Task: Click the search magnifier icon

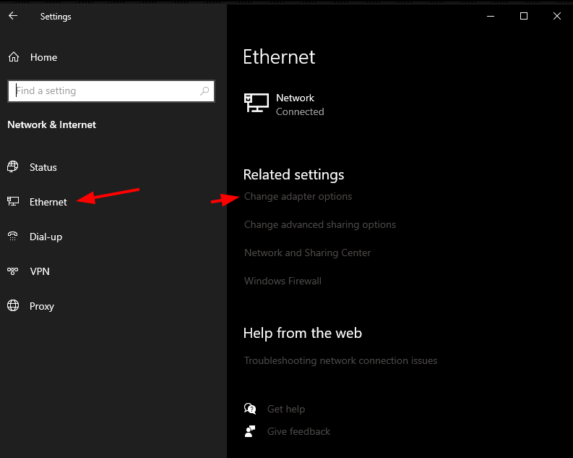Action: (204, 90)
